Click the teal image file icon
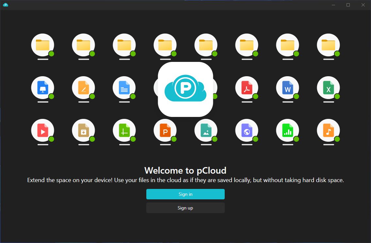 206,131
